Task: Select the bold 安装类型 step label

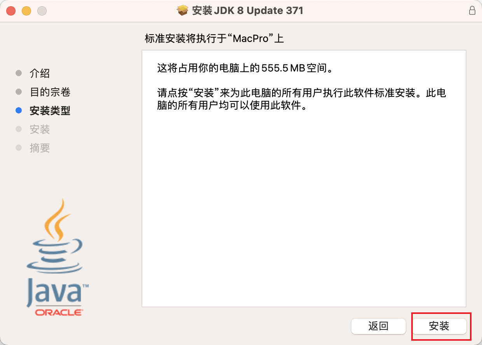Action: [50, 111]
